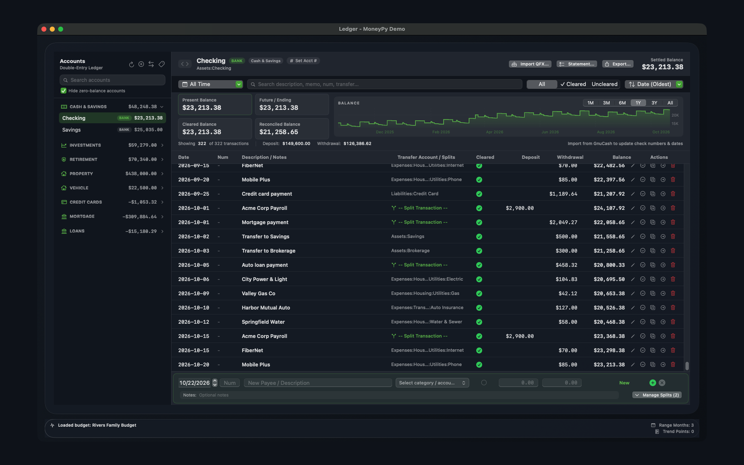Click the Mobile Plus 2026-10-20 delete icon
This screenshot has width=744, height=465.
[x=673, y=365]
